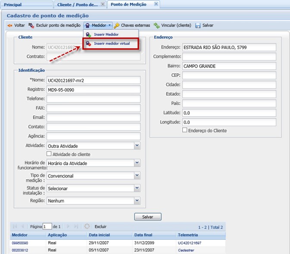Image resolution: width=290 pixels, height=254 pixels.
Task: Close the Ponto de Medição tab
Action: point(156,4)
